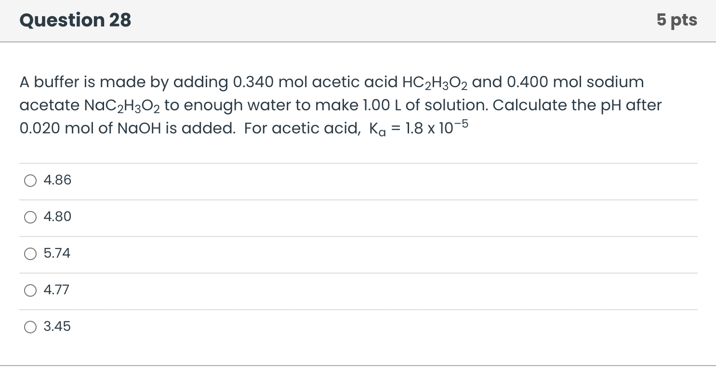Click the 5 pts points label

point(676,20)
